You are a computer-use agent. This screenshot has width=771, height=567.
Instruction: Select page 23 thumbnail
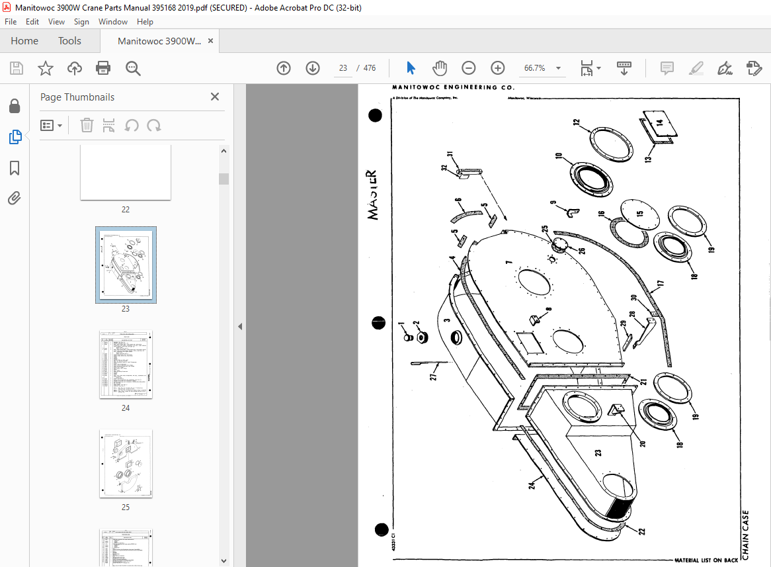(x=126, y=265)
